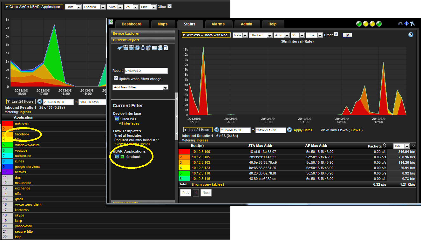
Task: Click the end date field 2013-8-9 15:00 in Wireless report
Action: pyautogui.click(x=270, y=130)
